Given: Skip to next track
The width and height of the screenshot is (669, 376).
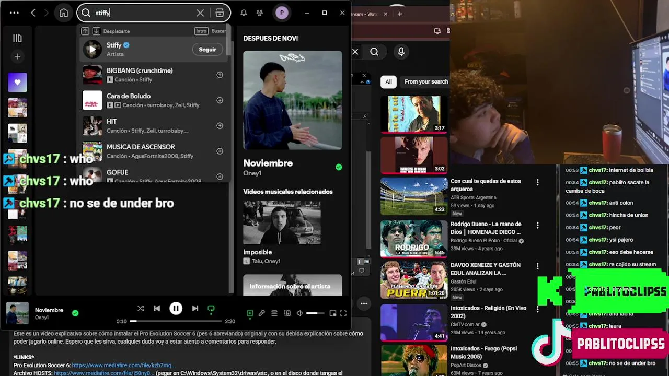Looking at the screenshot, I should [195, 309].
